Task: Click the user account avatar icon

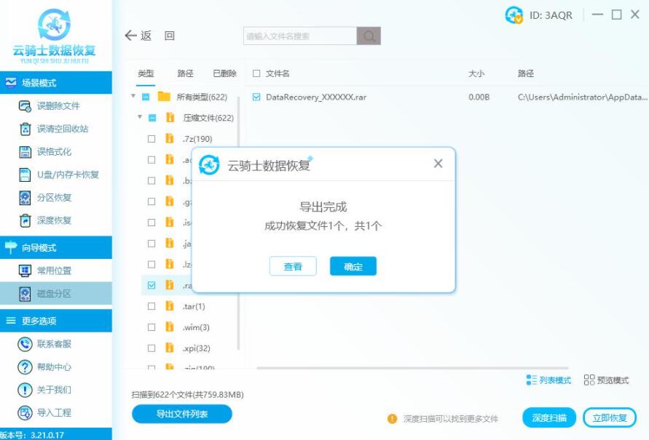Action: point(514,15)
